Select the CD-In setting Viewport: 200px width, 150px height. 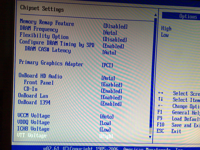(30, 89)
